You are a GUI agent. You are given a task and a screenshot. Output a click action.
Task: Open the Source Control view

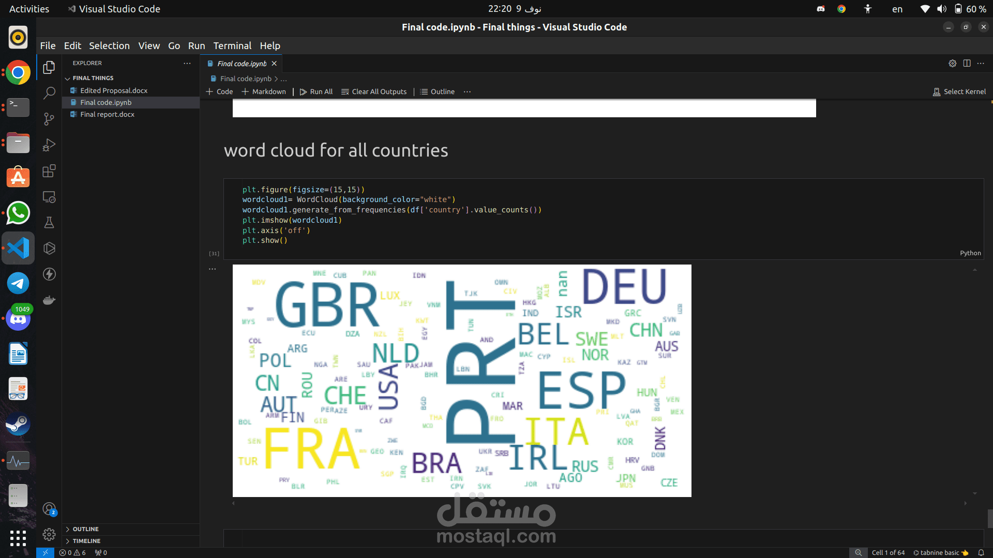coord(49,119)
